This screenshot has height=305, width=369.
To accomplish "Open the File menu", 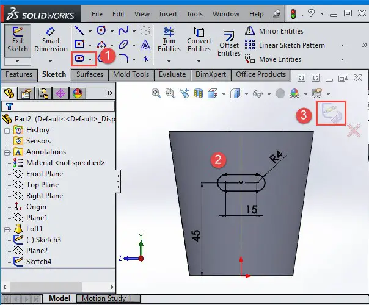I will pos(97,14).
